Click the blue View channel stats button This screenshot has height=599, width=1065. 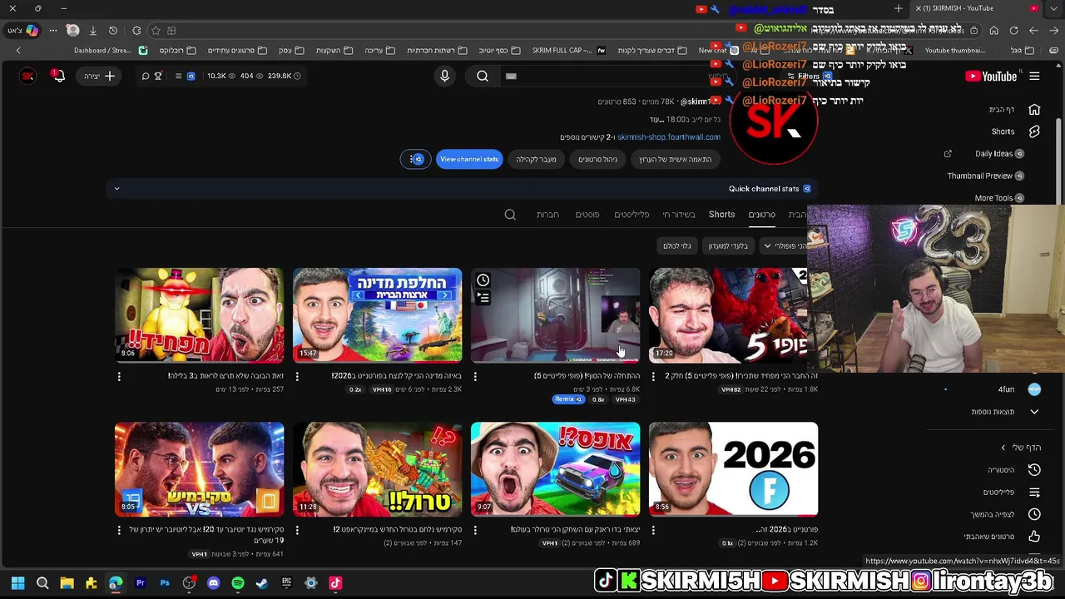469,159
